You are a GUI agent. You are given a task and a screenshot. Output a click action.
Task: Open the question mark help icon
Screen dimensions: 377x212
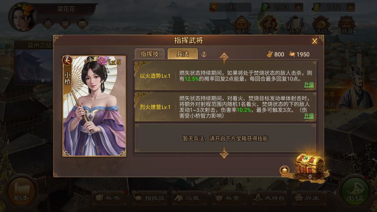pyautogui.click(x=204, y=54)
